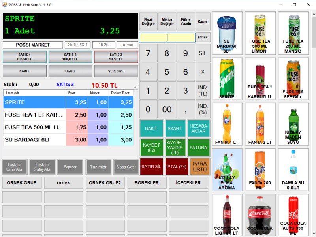Tap numpad key 2
The image size is (316, 237).
pos(167,91)
